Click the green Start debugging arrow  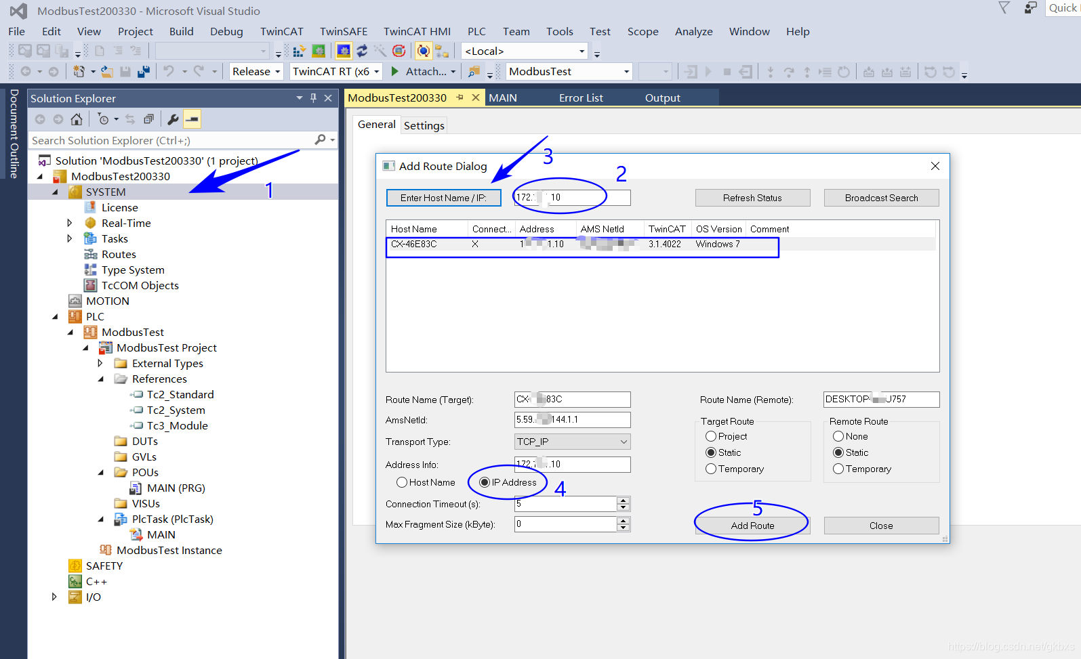[x=395, y=71]
